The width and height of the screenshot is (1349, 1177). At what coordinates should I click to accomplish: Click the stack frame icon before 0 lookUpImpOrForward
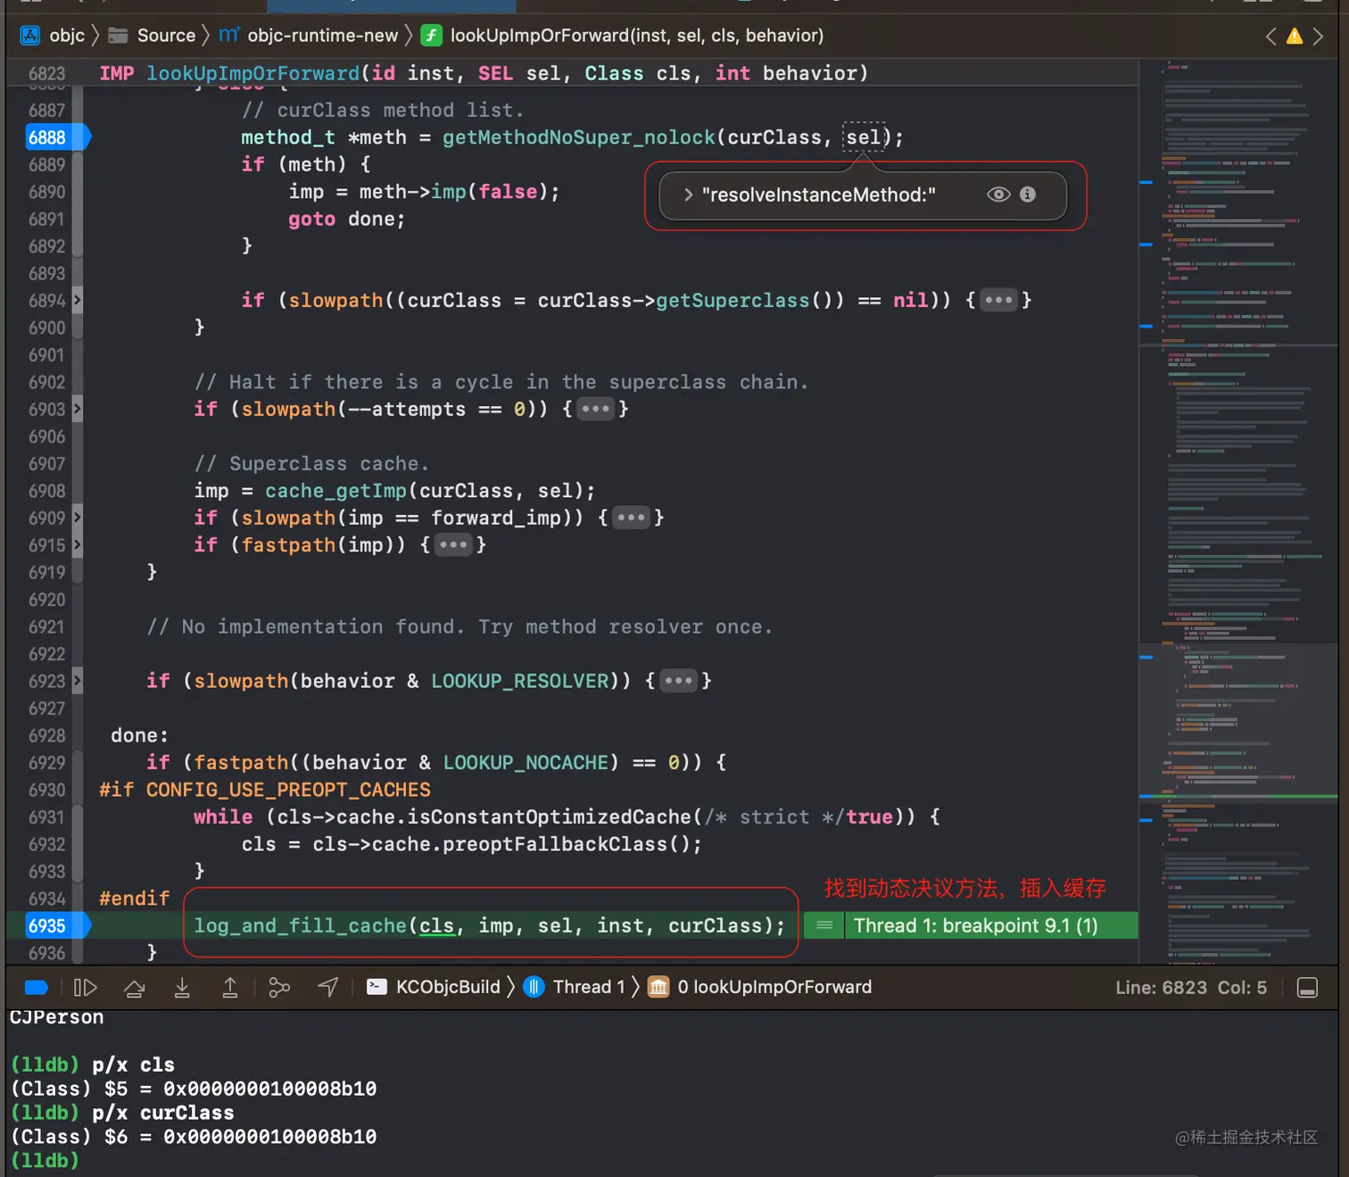tap(658, 987)
